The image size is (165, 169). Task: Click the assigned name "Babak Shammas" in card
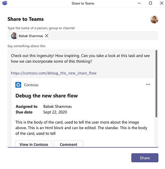(57, 106)
